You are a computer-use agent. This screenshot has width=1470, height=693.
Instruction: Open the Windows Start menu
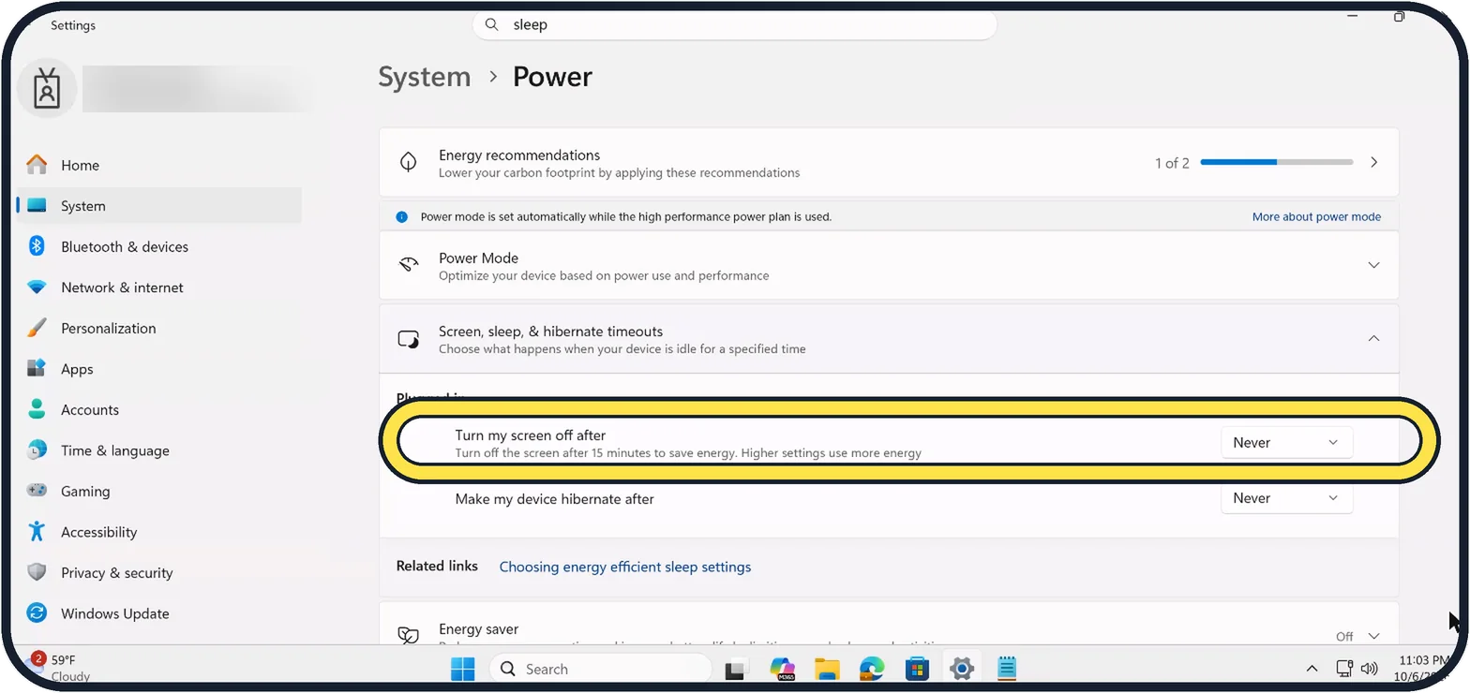coord(462,669)
